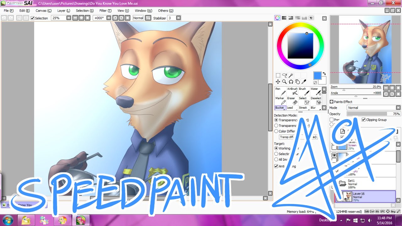
Task: Open the Others menu
Action: coord(166,10)
